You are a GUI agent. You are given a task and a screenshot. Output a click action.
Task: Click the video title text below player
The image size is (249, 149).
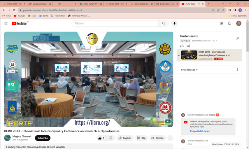pyautogui.click(x=61, y=131)
